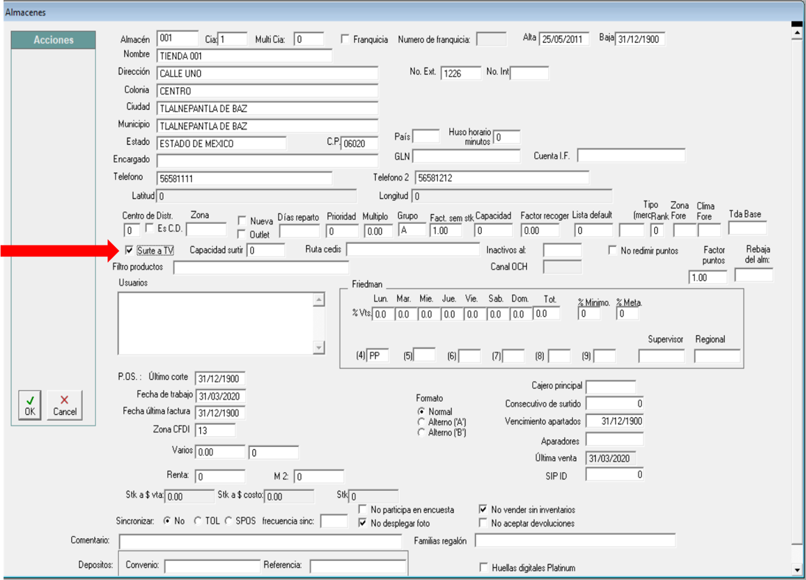The width and height of the screenshot is (806, 580).
Task: Click the Friedman Lun. % Vts field
Action: tap(383, 314)
